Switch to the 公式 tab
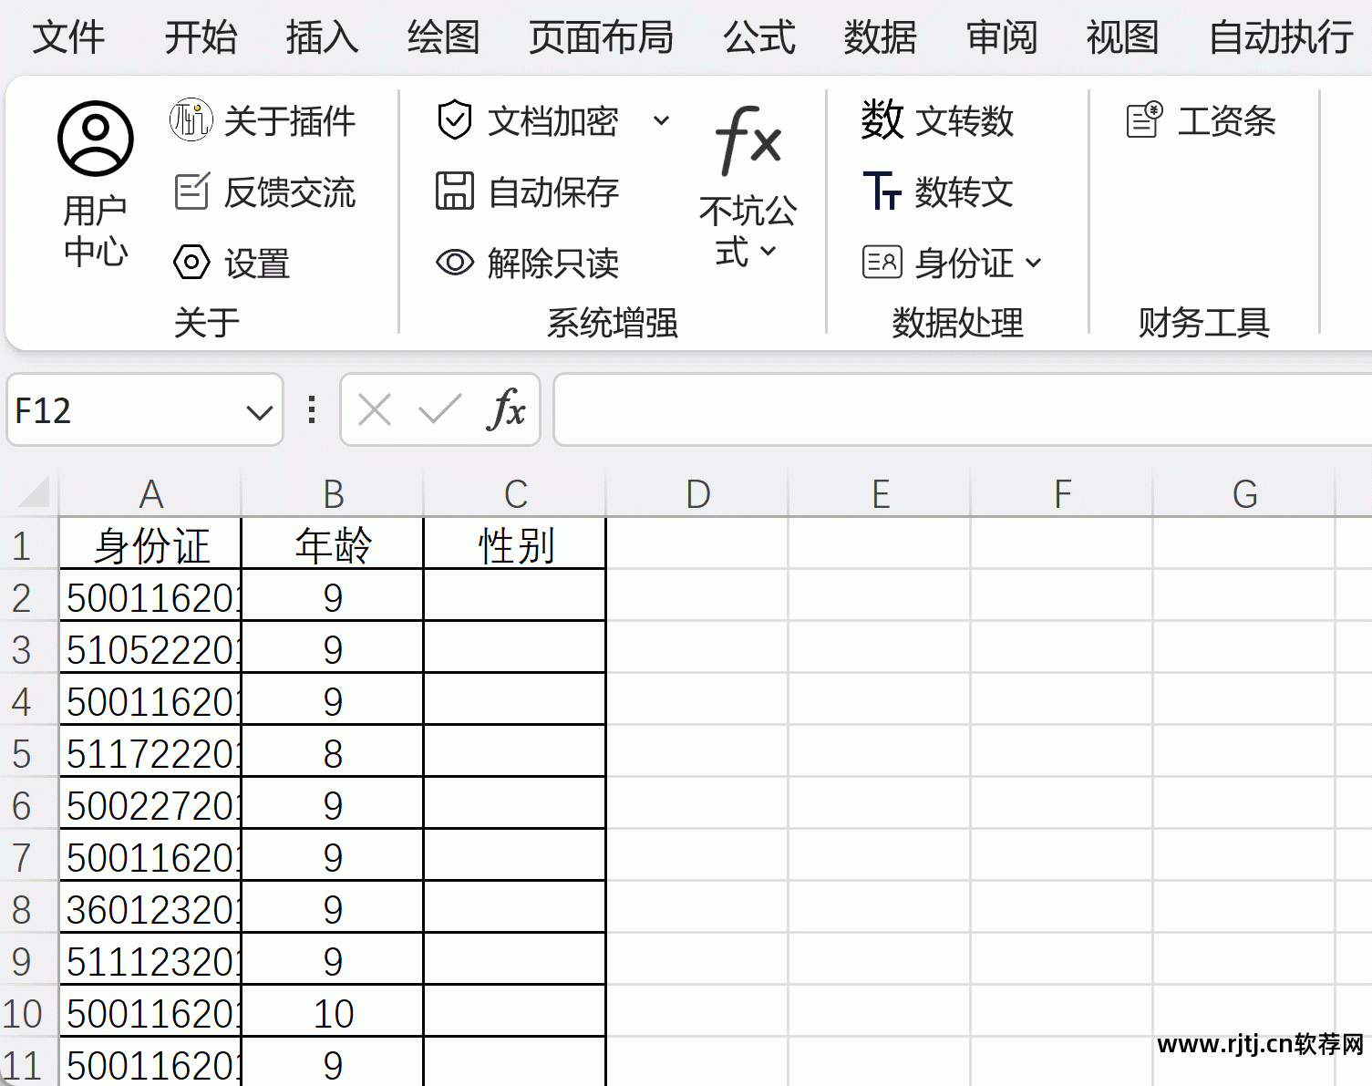This screenshot has height=1086, width=1372. click(758, 37)
